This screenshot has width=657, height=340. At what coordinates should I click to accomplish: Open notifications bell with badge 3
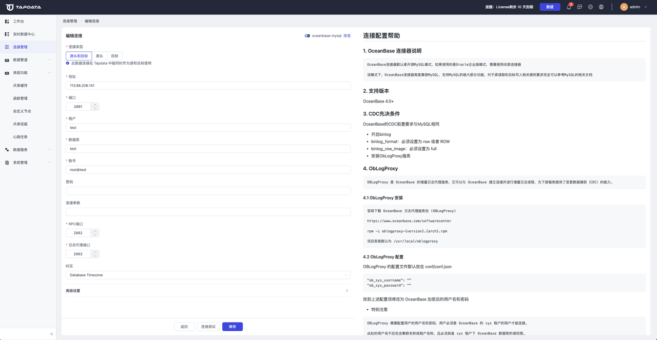click(x=569, y=7)
